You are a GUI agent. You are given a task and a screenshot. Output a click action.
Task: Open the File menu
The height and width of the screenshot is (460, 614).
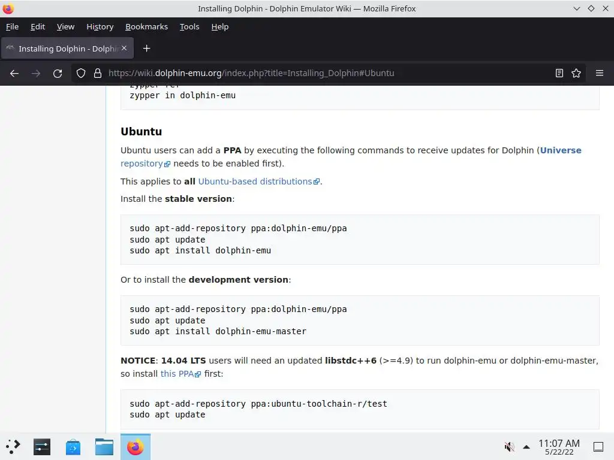pos(12,26)
